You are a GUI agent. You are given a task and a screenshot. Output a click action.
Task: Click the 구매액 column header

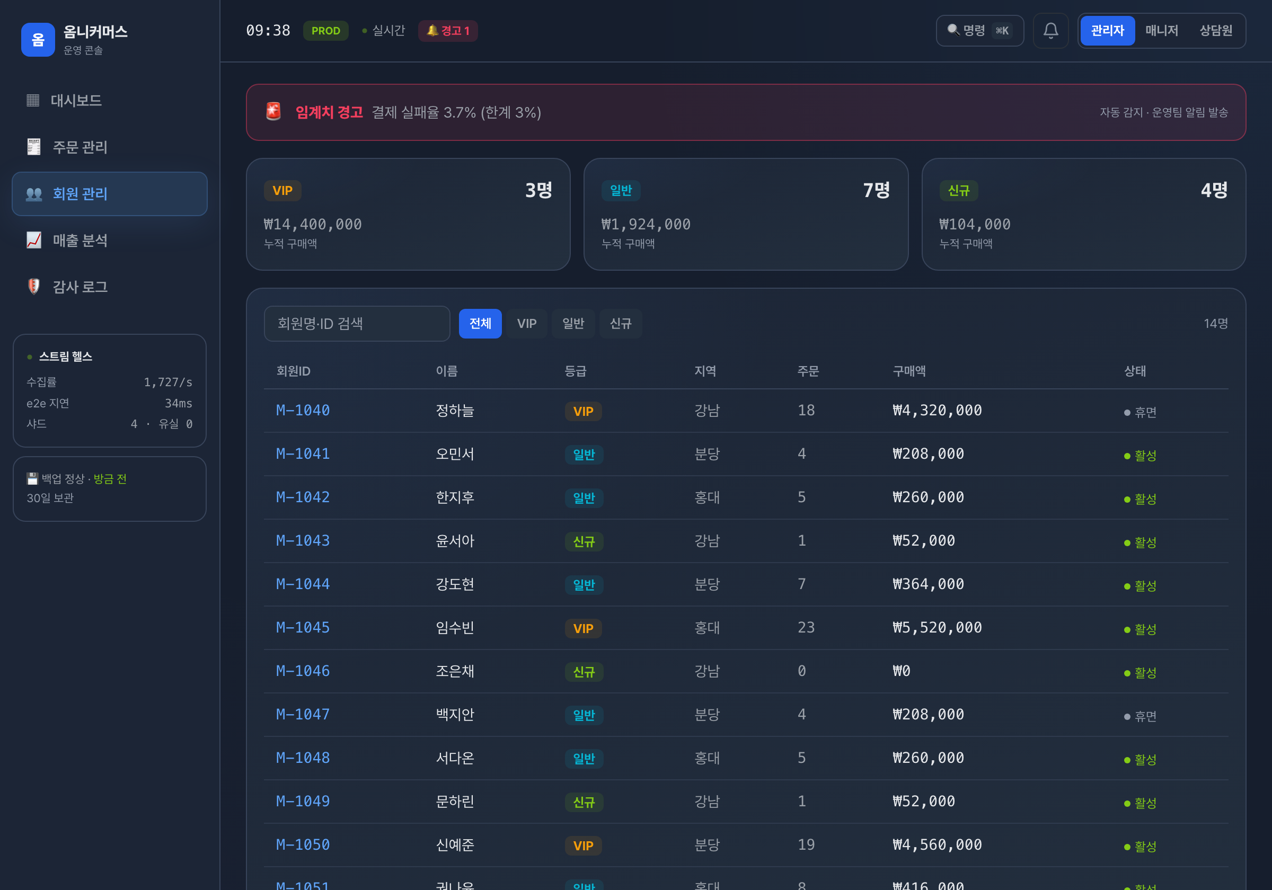(909, 371)
